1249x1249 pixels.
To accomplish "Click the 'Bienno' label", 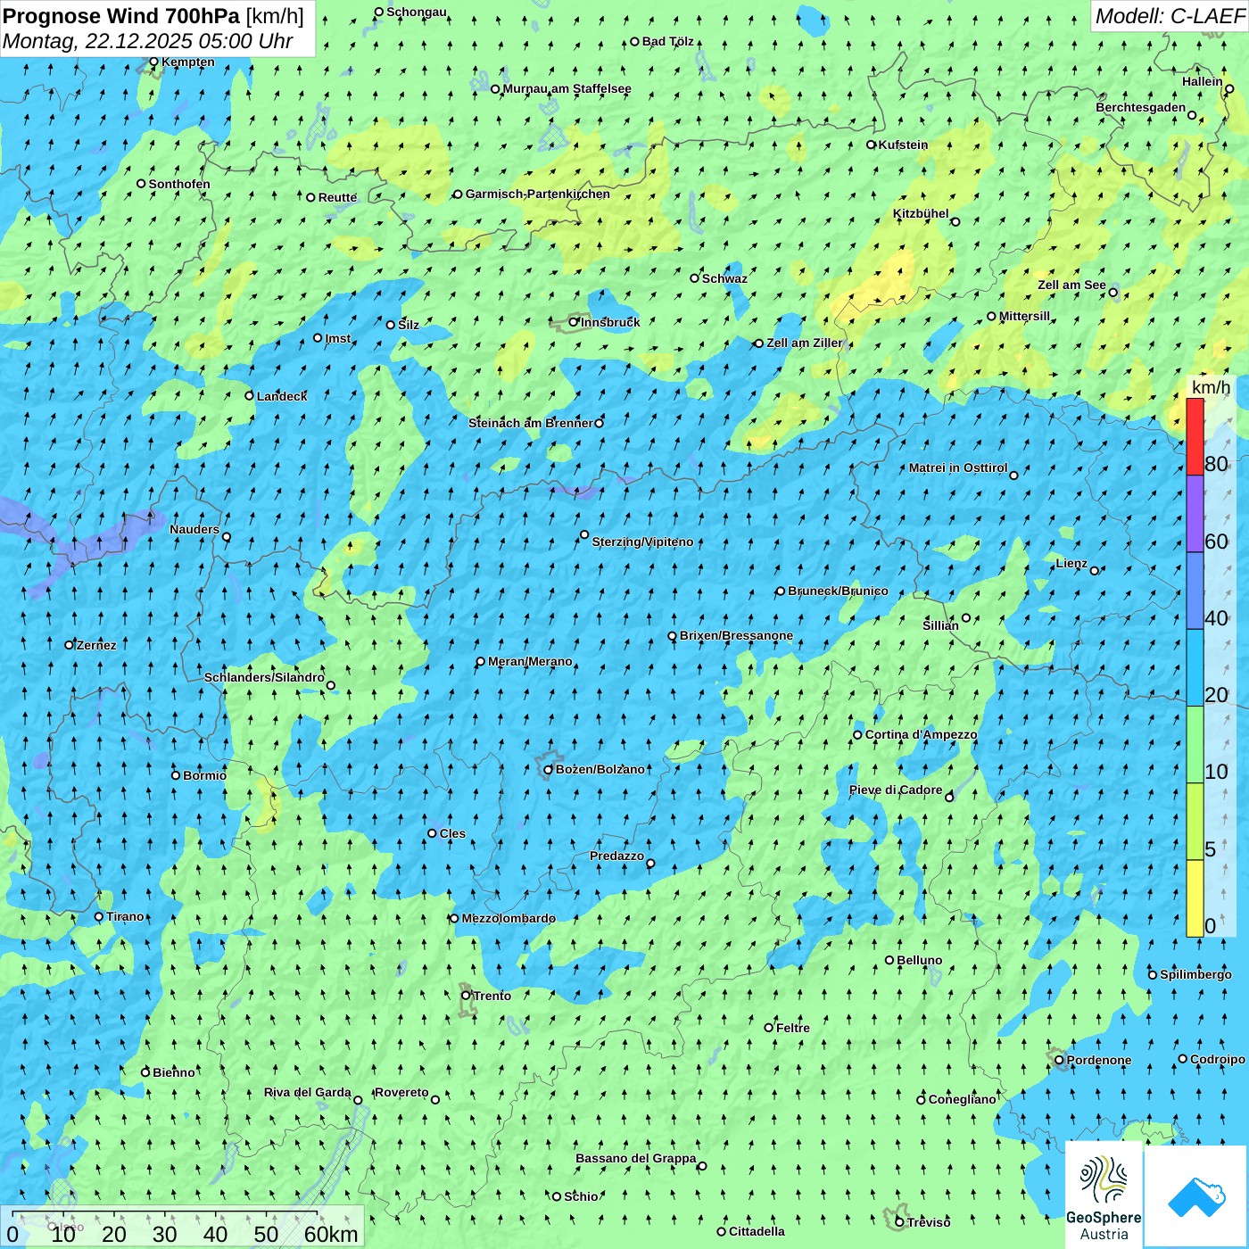I will coord(174,1072).
